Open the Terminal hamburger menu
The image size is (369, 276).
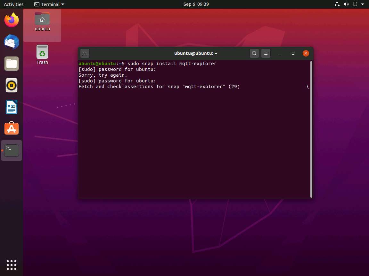(266, 53)
